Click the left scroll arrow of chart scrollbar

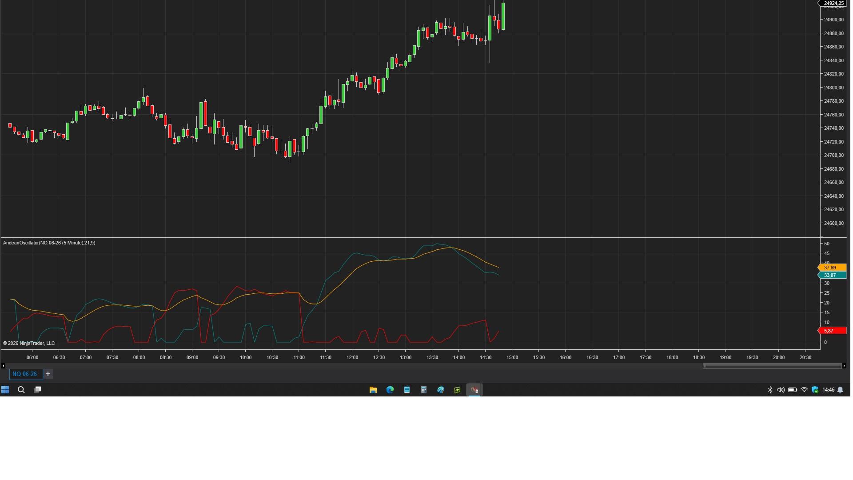point(3,366)
